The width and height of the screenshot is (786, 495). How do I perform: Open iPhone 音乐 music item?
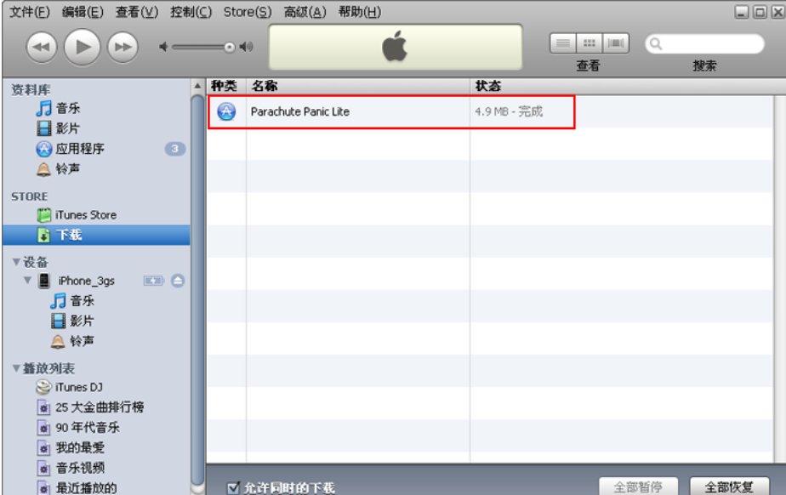[x=83, y=300]
